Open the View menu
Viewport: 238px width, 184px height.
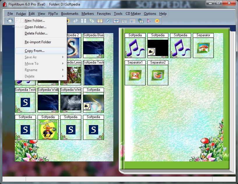coord(41,14)
